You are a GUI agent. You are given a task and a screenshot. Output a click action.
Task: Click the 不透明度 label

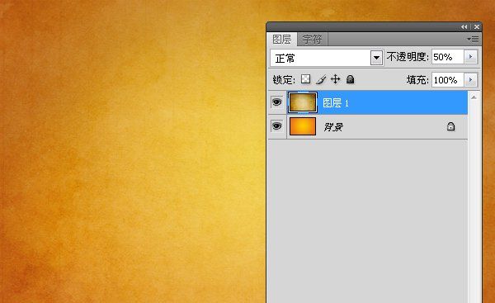(x=408, y=57)
